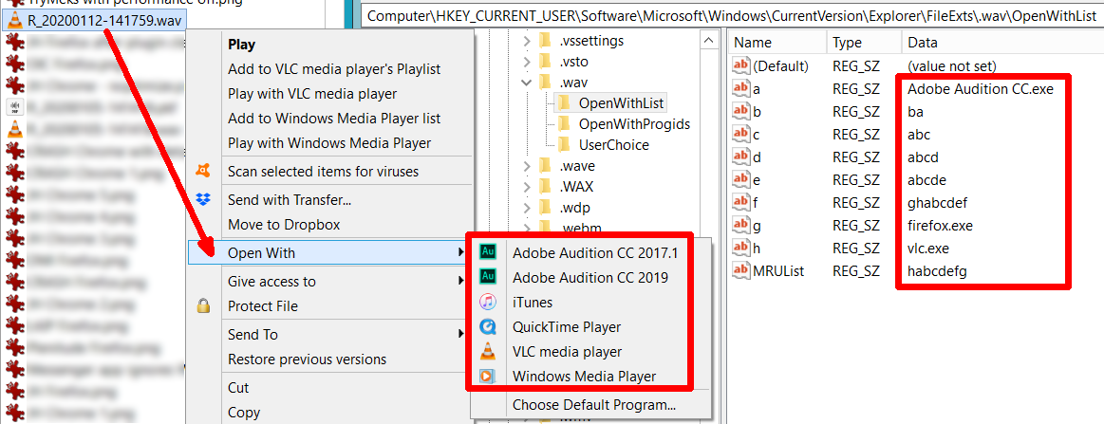Click the Windows Media Player icon
Image resolution: width=1104 pixels, height=424 pixels.
coord(487,377)
